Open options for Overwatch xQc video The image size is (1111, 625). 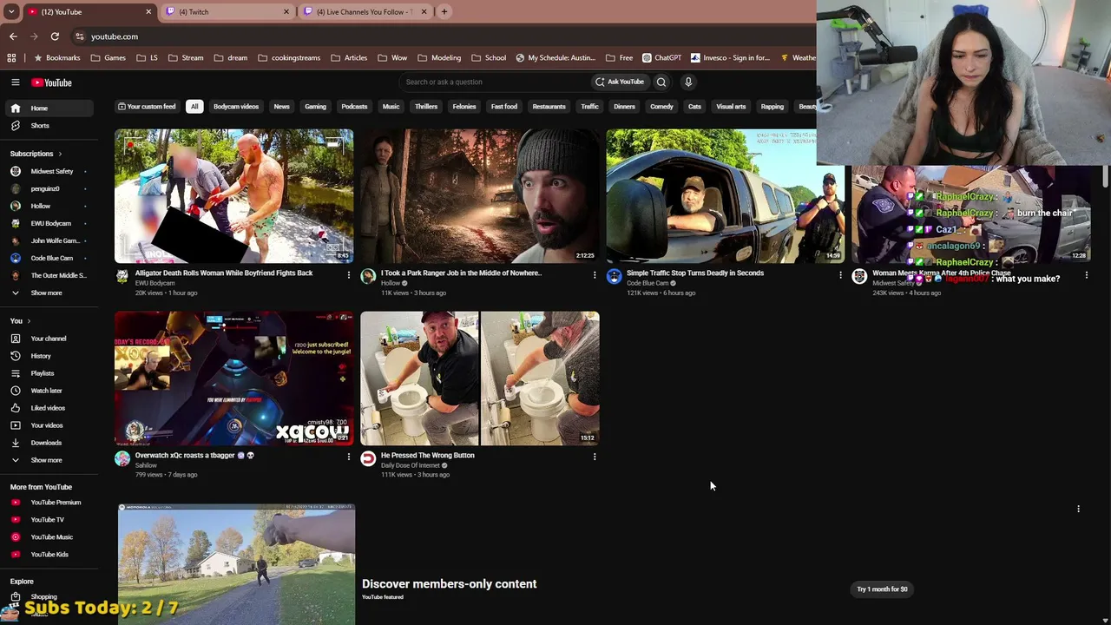349,457
